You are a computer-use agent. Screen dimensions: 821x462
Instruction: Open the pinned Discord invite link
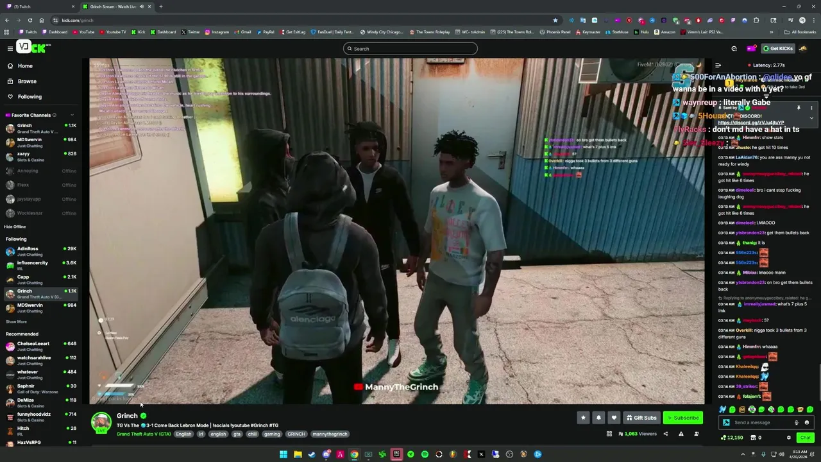pos(750,123)
